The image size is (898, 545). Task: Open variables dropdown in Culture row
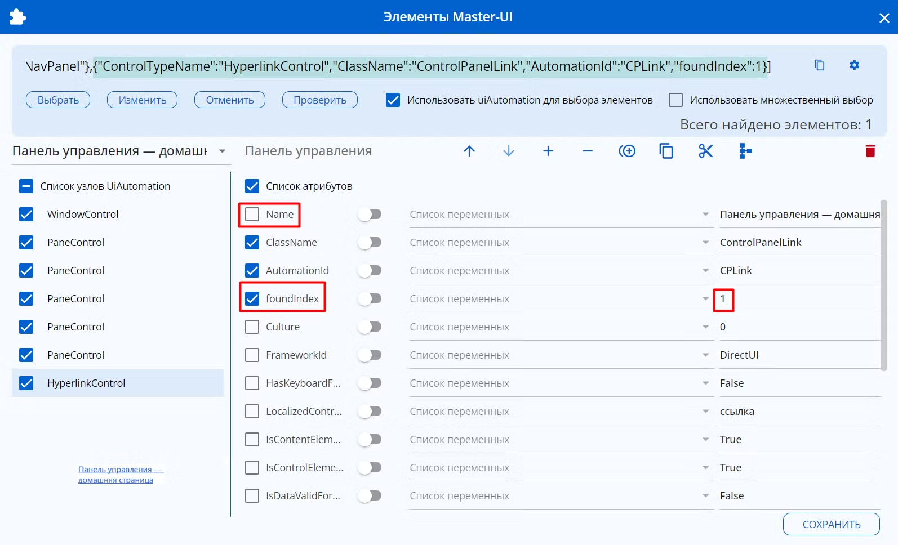561,327
